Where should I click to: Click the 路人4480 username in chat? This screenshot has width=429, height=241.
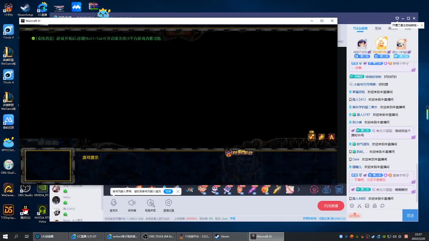point(359,198)
